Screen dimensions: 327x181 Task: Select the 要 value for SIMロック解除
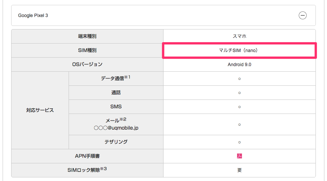point(239,170)
